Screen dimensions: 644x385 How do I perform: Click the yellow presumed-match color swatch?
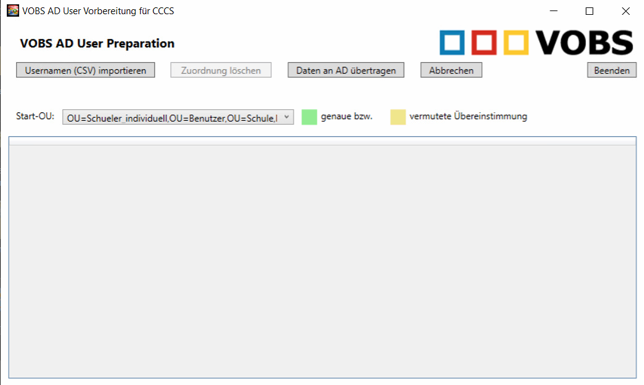pyautogui.click(x=398, y=117)
